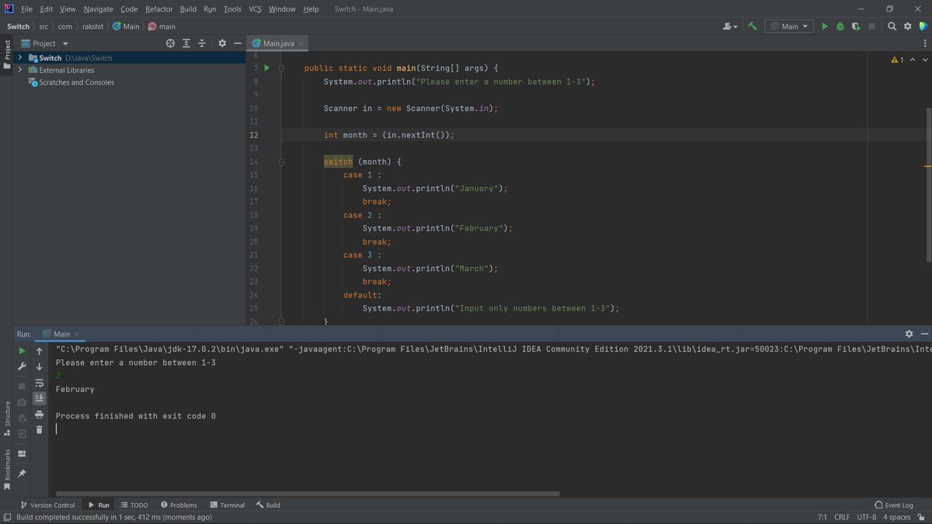Open the VCS menu
Viewport: 932px width, 524px height.
(x=255, y=9)
